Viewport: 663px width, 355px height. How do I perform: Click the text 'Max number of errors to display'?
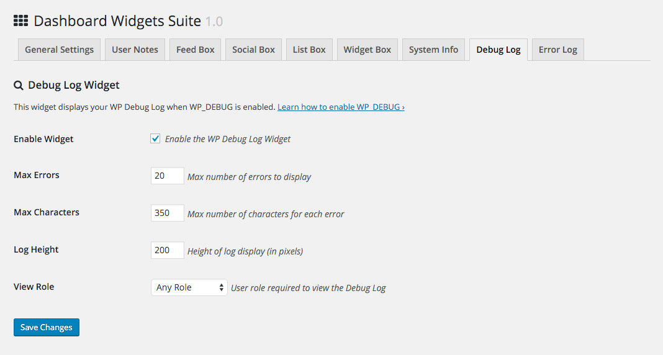(249, 177)
